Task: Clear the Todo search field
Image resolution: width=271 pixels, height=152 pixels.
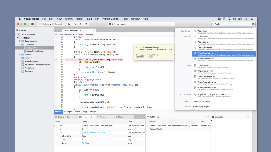Action: (253, 24)
